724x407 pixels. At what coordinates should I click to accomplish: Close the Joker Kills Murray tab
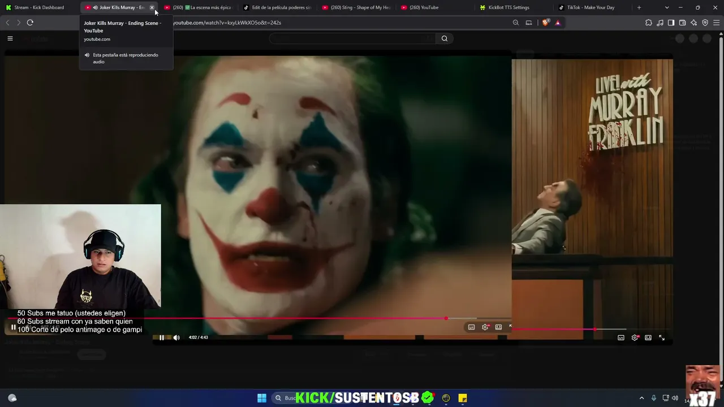(152, 7)
